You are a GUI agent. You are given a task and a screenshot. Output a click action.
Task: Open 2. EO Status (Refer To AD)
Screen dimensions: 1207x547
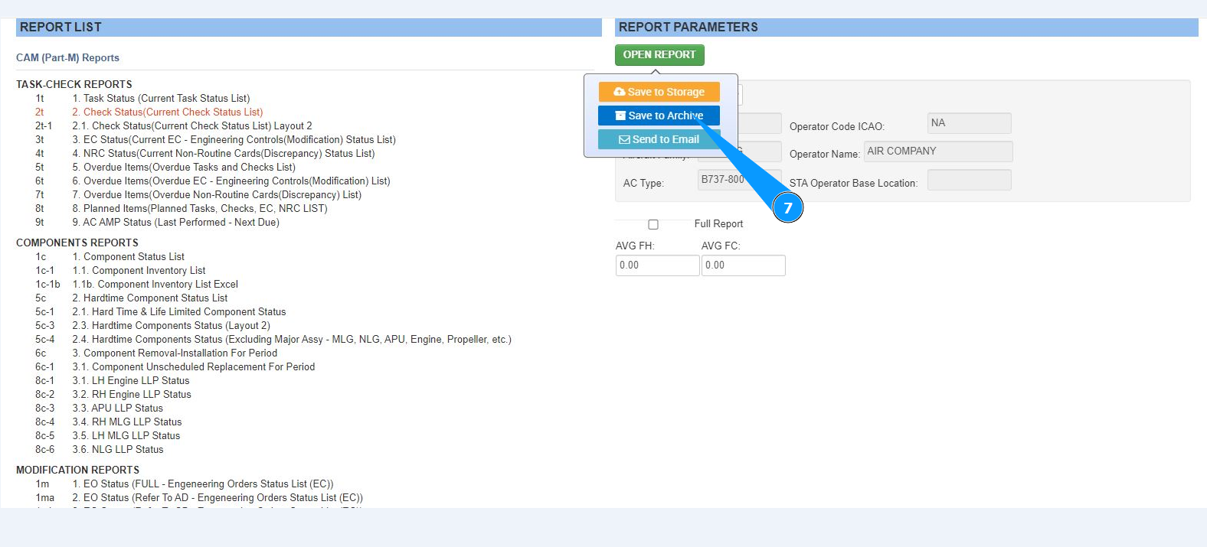218,497
